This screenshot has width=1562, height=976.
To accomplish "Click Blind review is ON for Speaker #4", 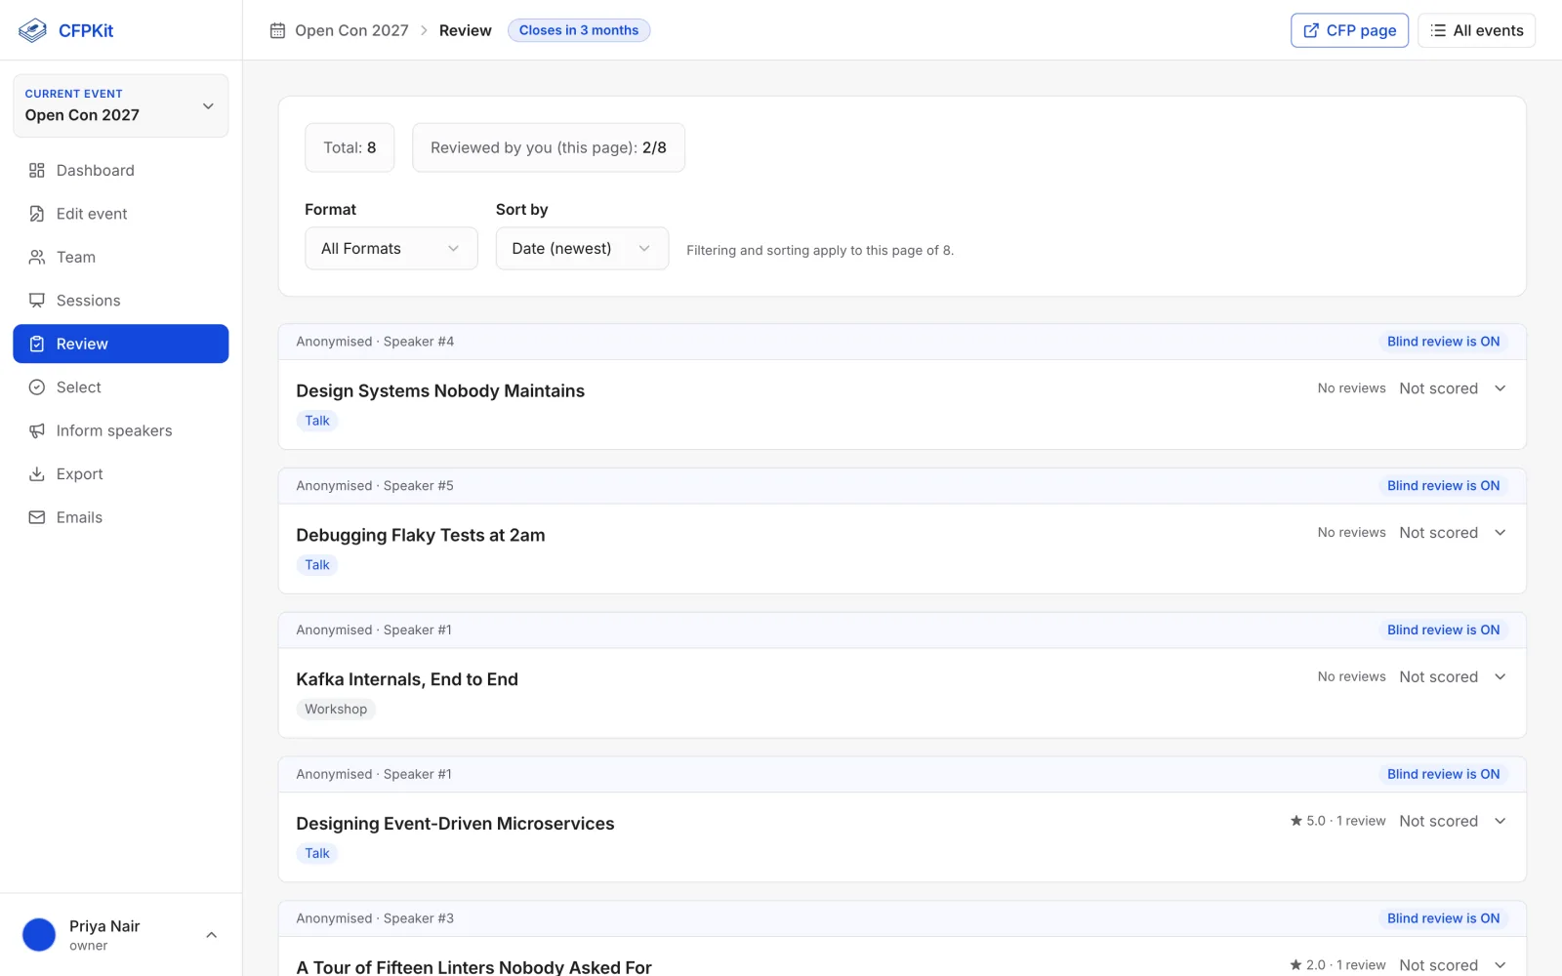I will point(1443,342).
